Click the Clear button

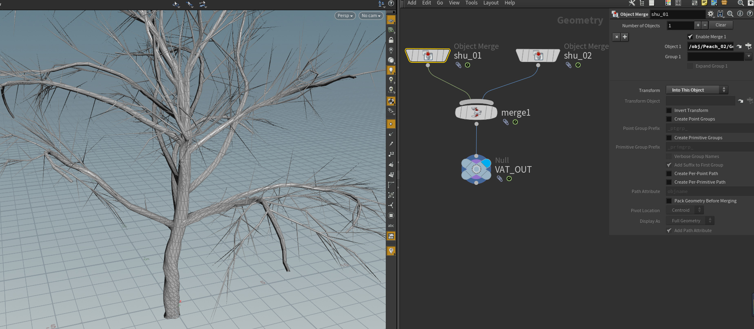coord(721,25)
